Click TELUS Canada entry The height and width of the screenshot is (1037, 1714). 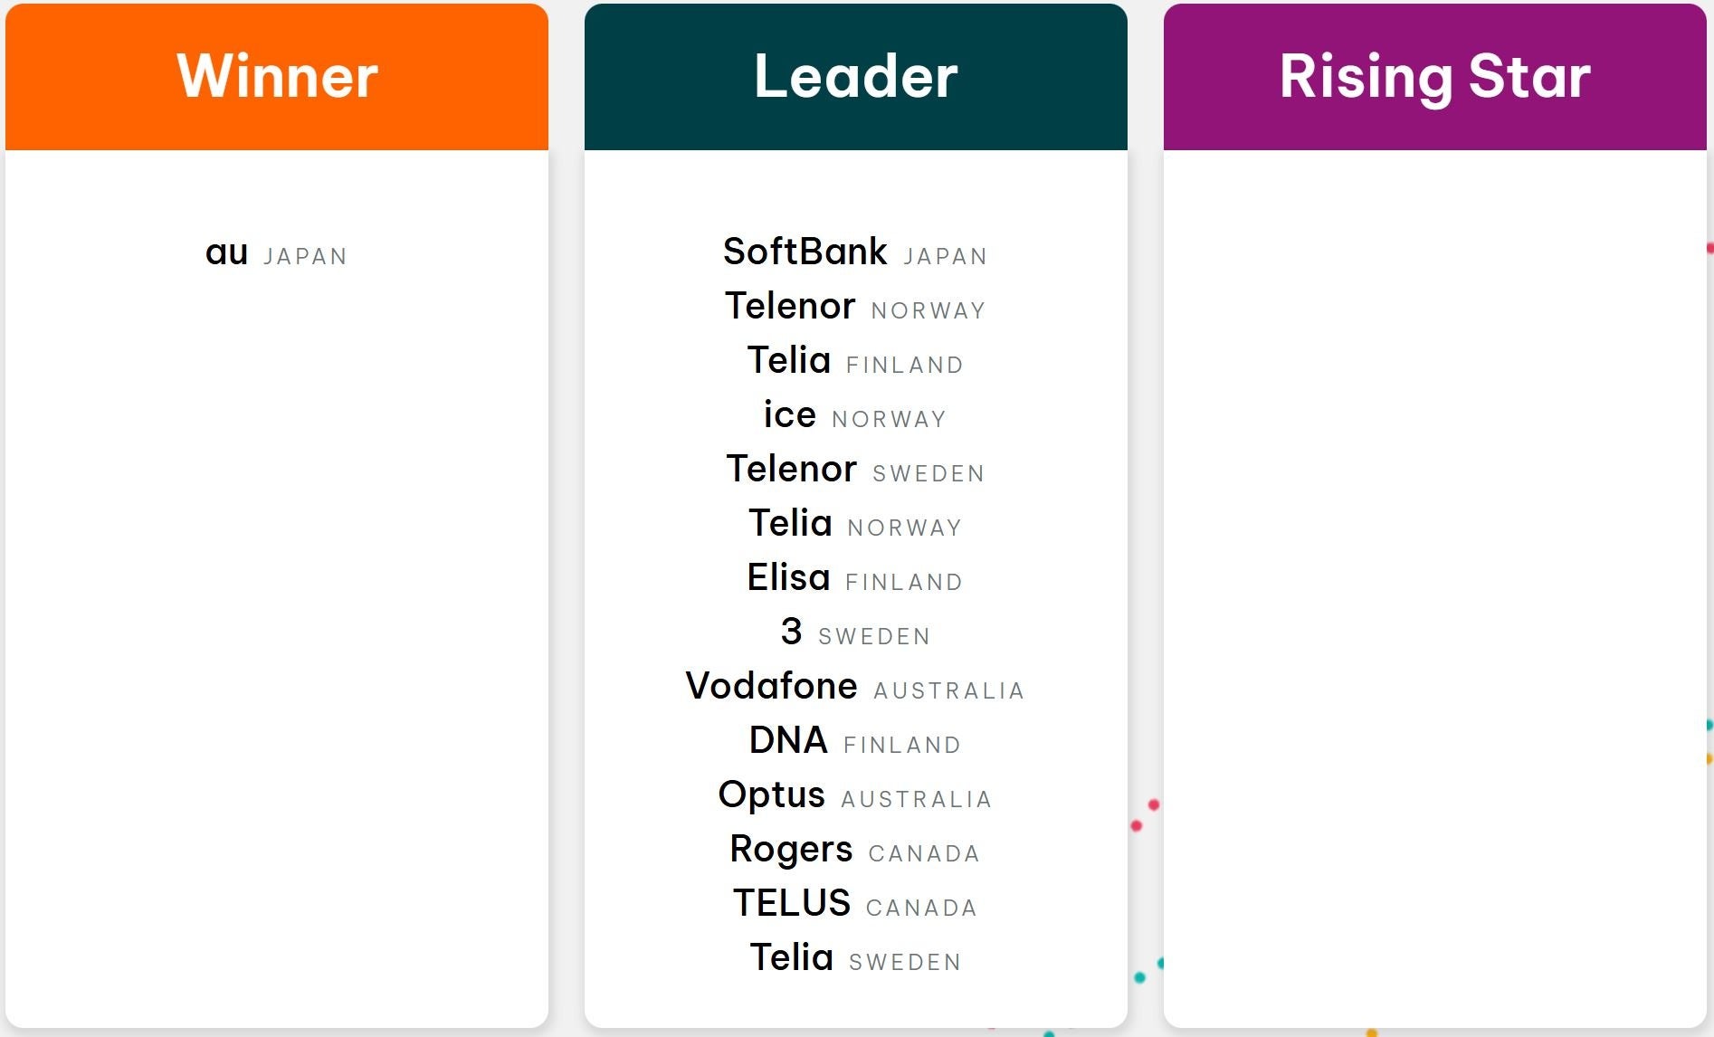point(854,904)
